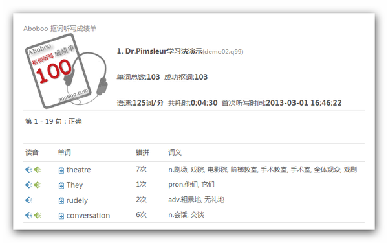Click the 第 1 - 19 句：正确 line
388x243 pixels.
click(54, 122)
